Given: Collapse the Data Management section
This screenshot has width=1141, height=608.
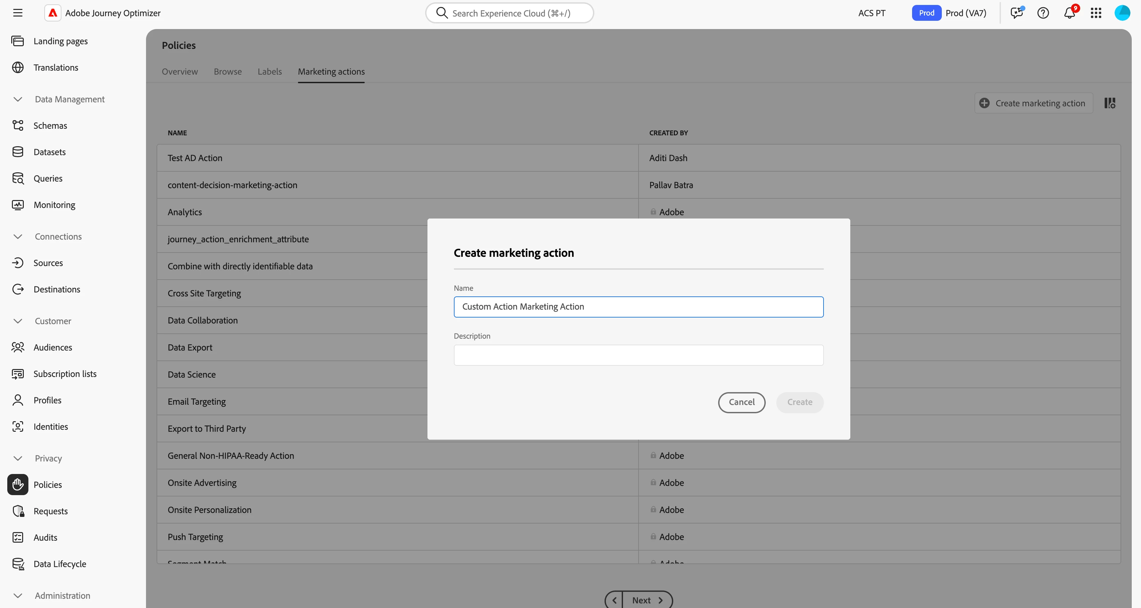Looking at the screenshot, I should 18,99.
